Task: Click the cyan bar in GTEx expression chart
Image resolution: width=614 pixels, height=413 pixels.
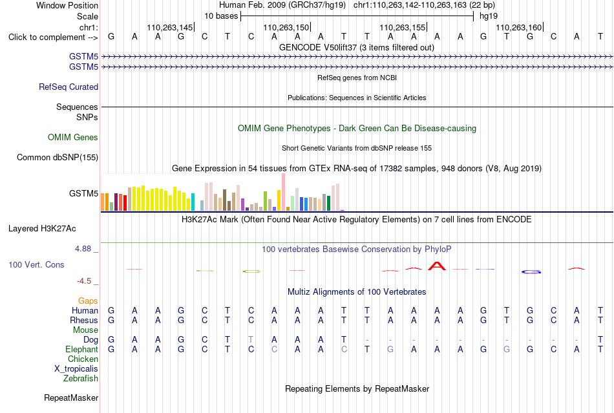Action: tap(193, 202)
